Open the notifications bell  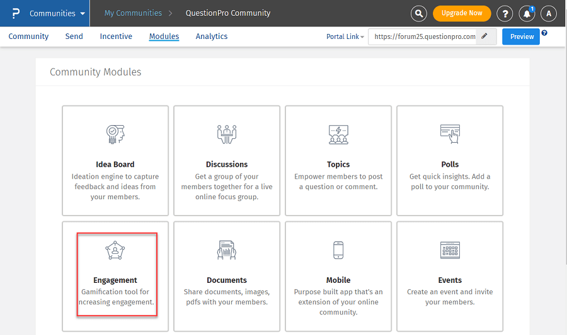pos(527,13)
